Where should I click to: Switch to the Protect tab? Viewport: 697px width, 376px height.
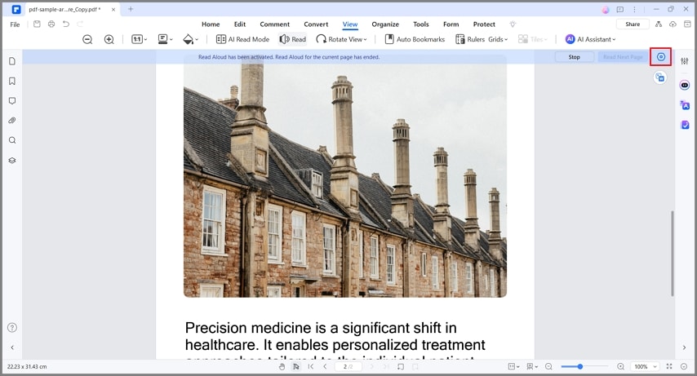point(484,24)
